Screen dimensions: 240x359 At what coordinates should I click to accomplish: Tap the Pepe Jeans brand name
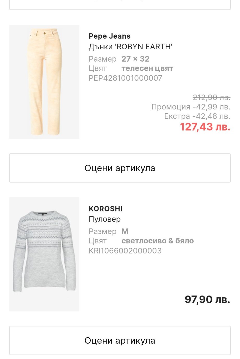(109, 36)
